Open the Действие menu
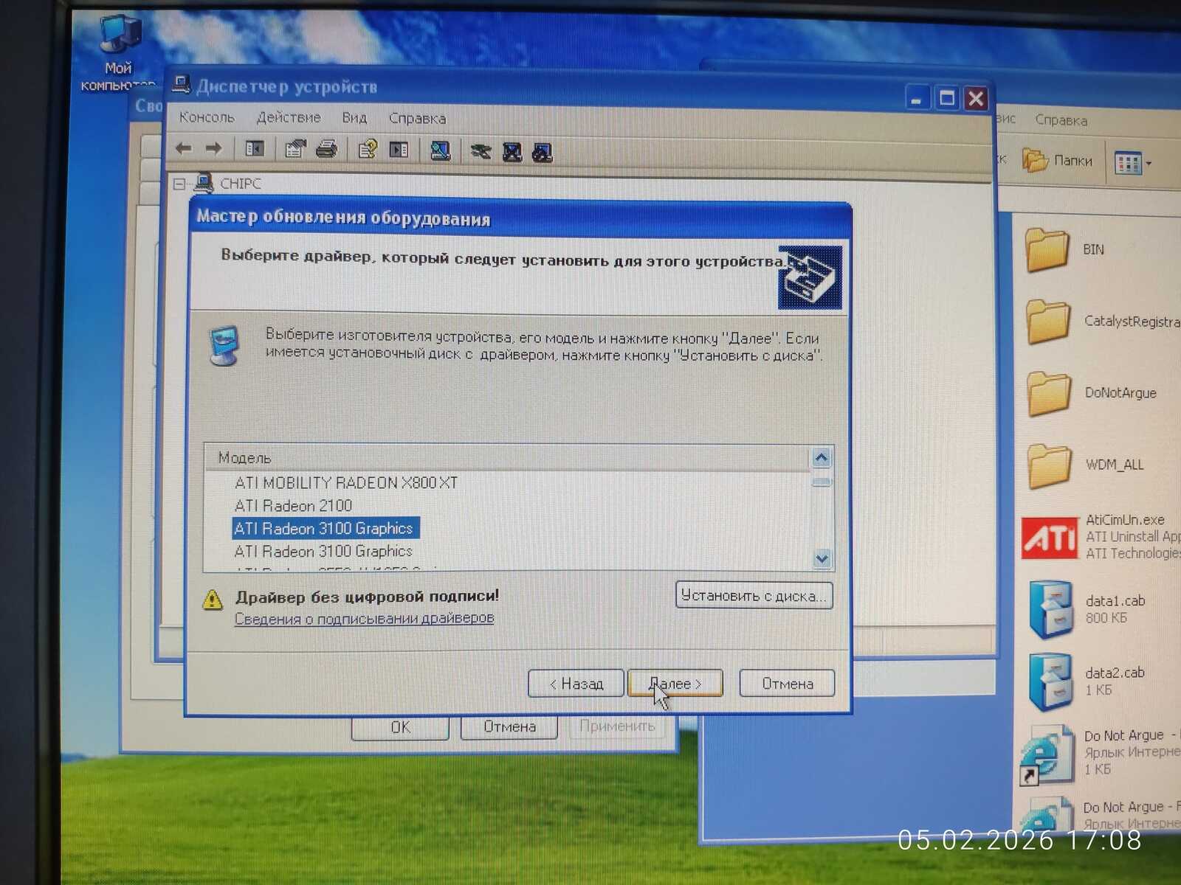The width and height of the screenshot is (1181, 885). pos(289,117)
